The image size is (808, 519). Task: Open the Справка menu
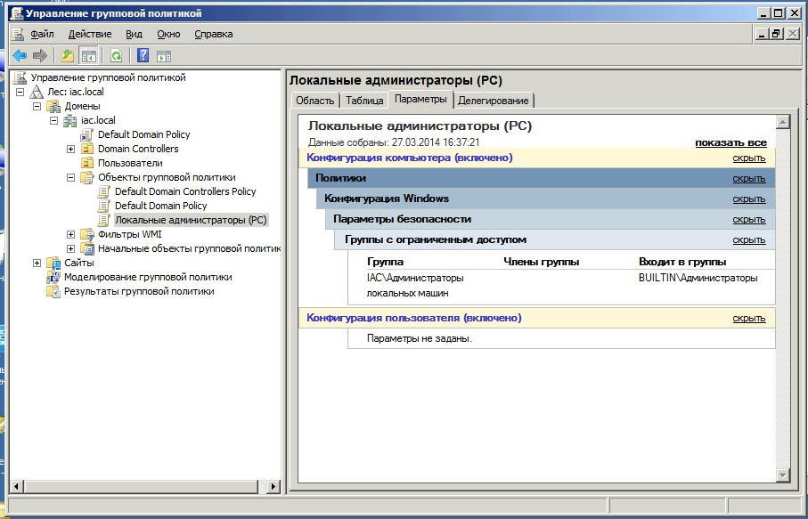(x=213, y=34)
